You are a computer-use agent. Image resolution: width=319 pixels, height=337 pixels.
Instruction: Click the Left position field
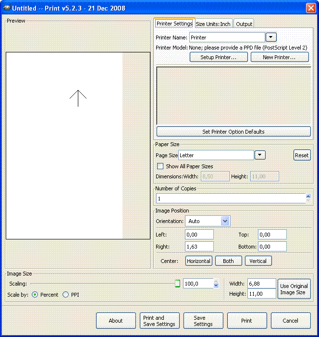(x=199, y=235)
